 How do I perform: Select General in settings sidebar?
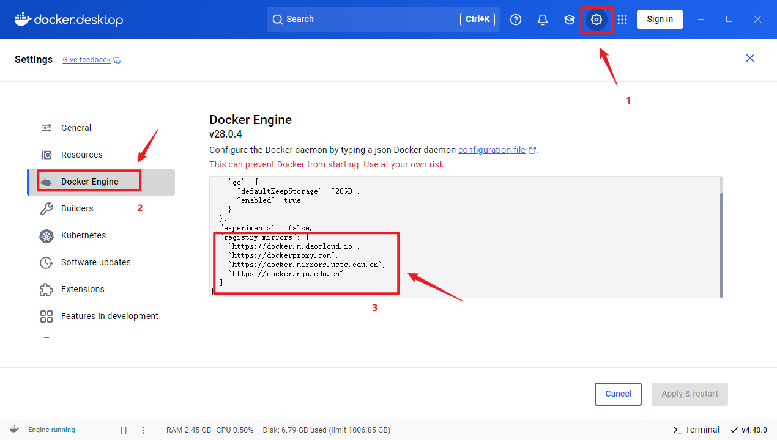[101, 128]
